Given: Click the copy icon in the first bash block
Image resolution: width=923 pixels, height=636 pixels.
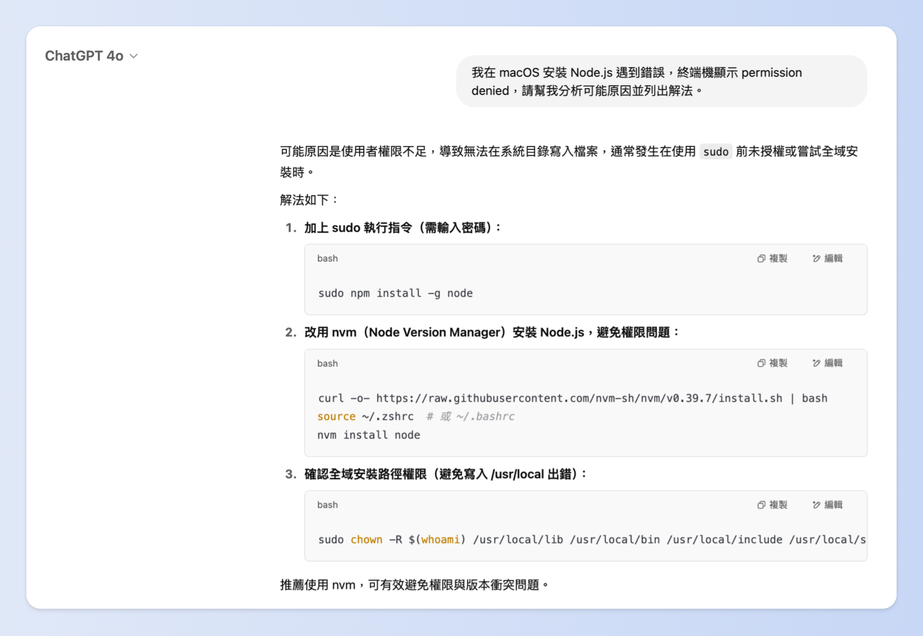Looking at the screenshot, I should tap(761, 259).
